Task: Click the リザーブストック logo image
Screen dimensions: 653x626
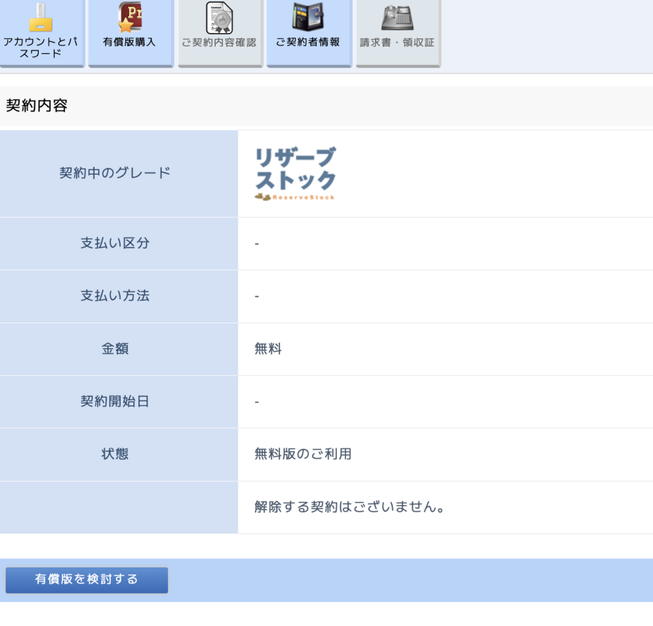Action: pyautogui.click(x=295, y=173)
